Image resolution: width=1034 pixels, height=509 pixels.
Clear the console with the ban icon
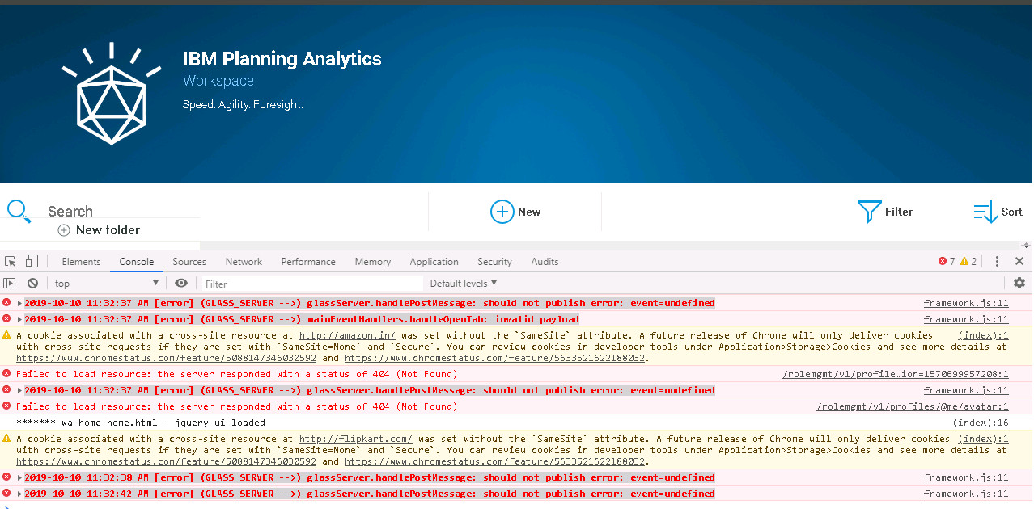(32, 283)
